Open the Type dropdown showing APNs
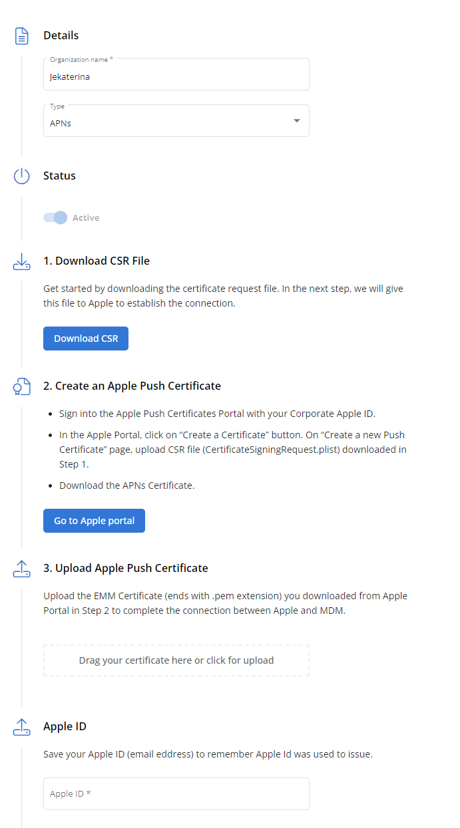Screen dimensions: 460x828 tap(166, 122)
